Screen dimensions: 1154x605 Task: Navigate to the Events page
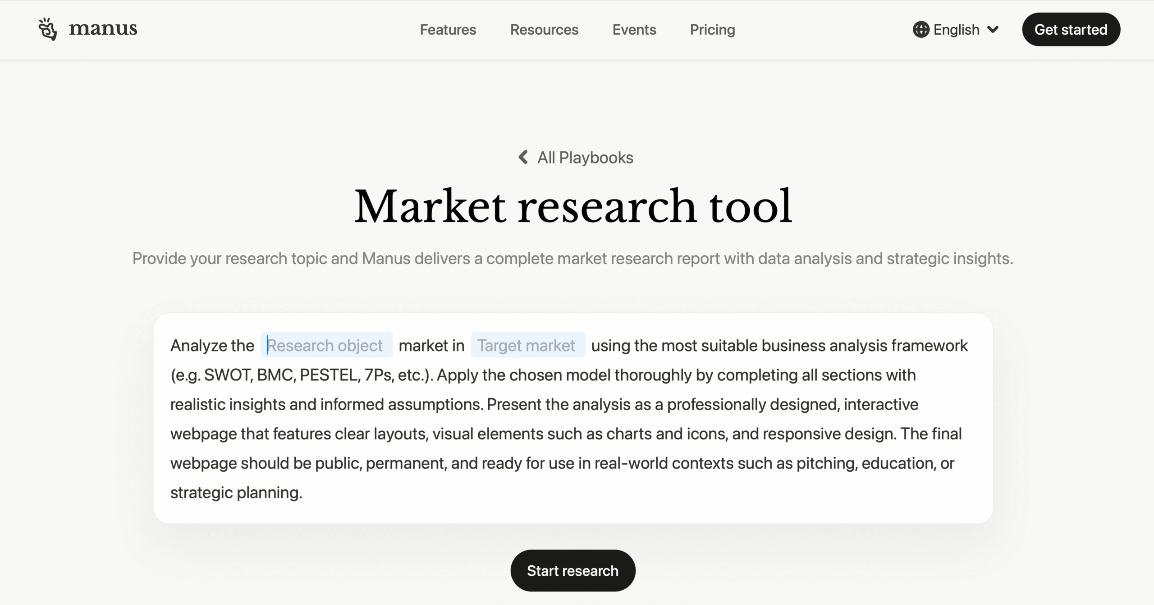[634, 30]
